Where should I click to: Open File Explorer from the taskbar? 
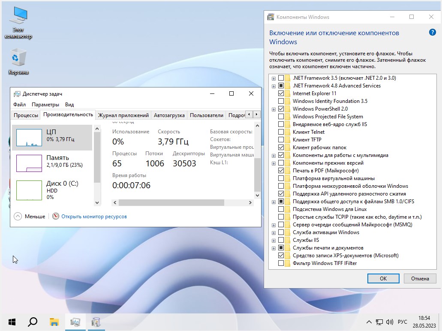(x=54, y=322)
